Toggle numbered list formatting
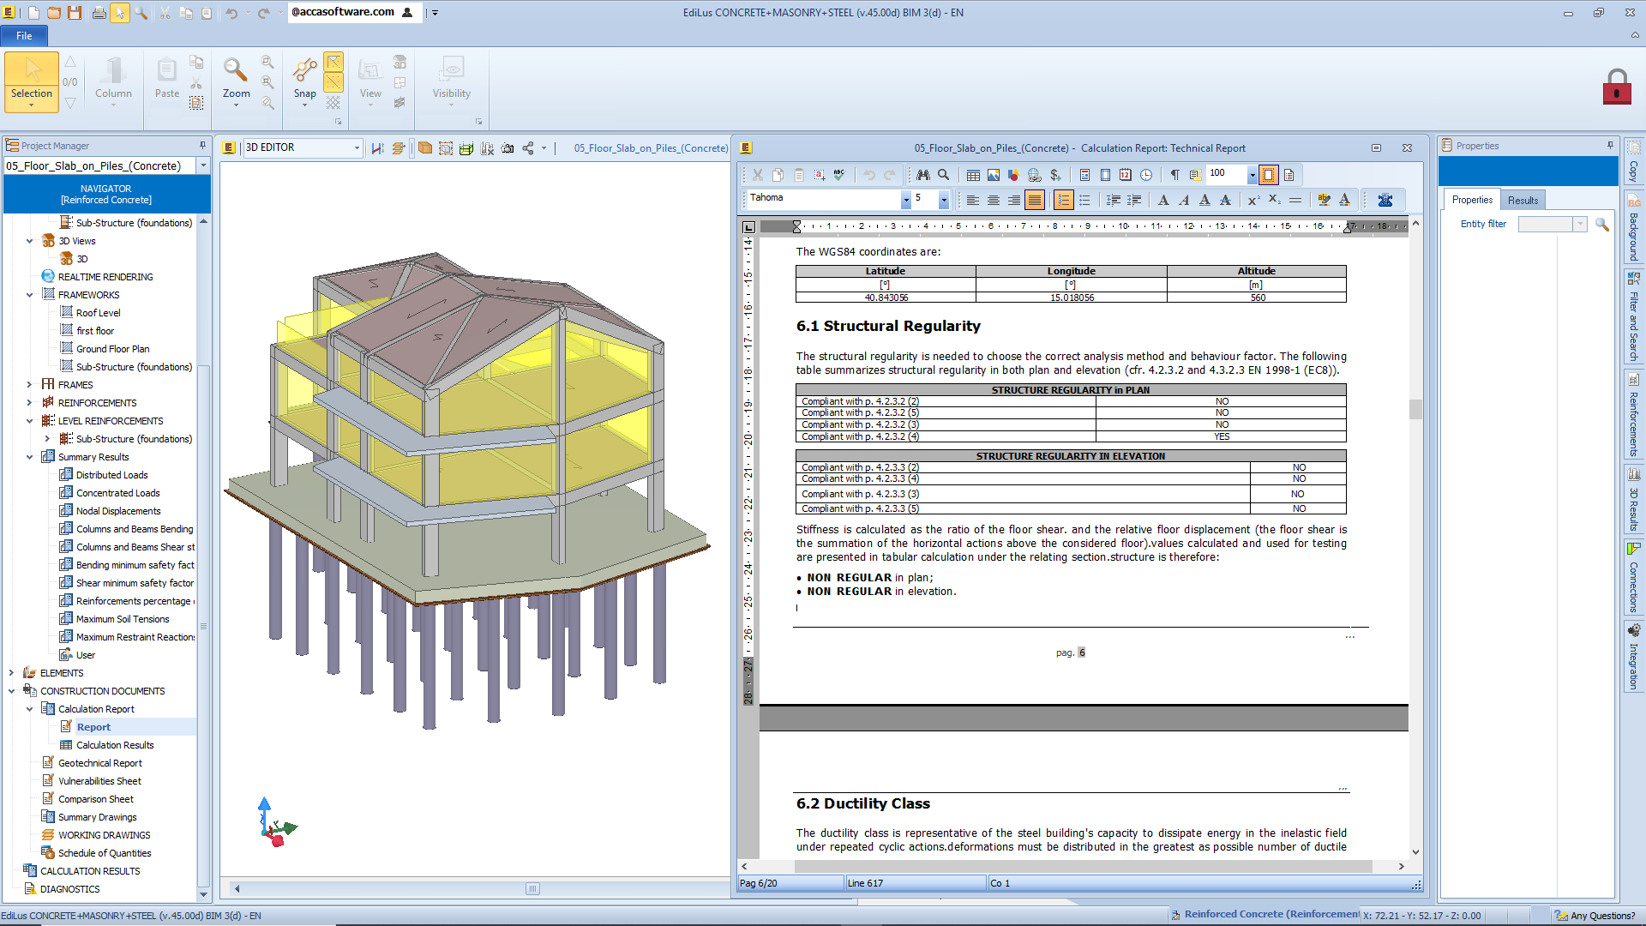1646x926 pixels. tap(1063, 200)
